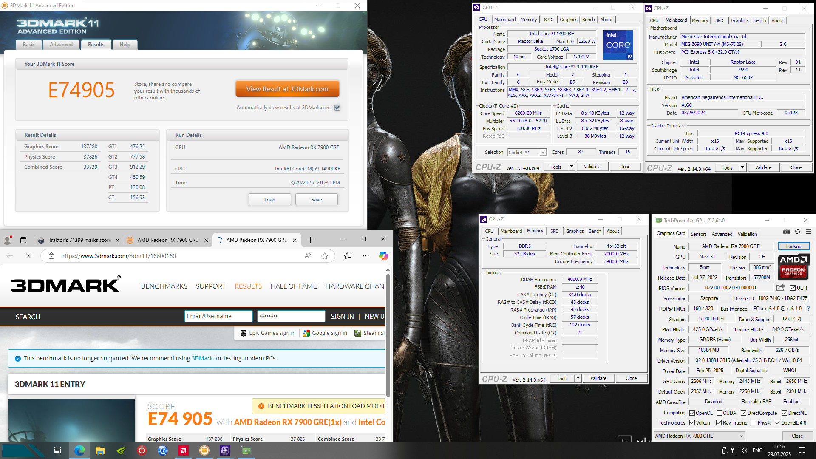Click the Load button in 3DMark 11

pyautogui.click(x=270, y=200)
